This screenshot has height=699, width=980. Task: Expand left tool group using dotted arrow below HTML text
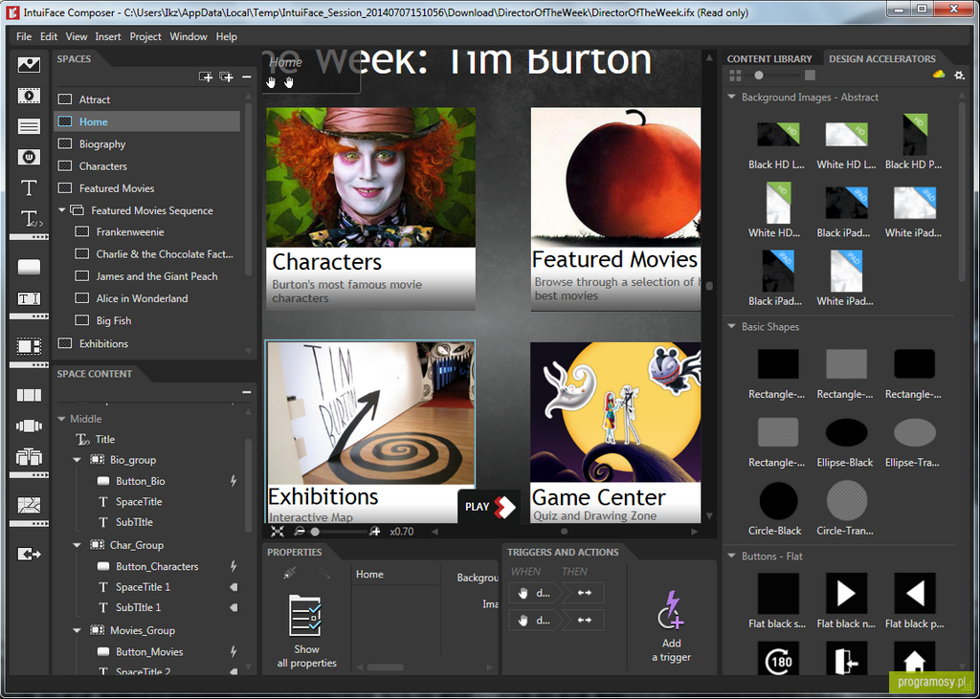[29, 237]
